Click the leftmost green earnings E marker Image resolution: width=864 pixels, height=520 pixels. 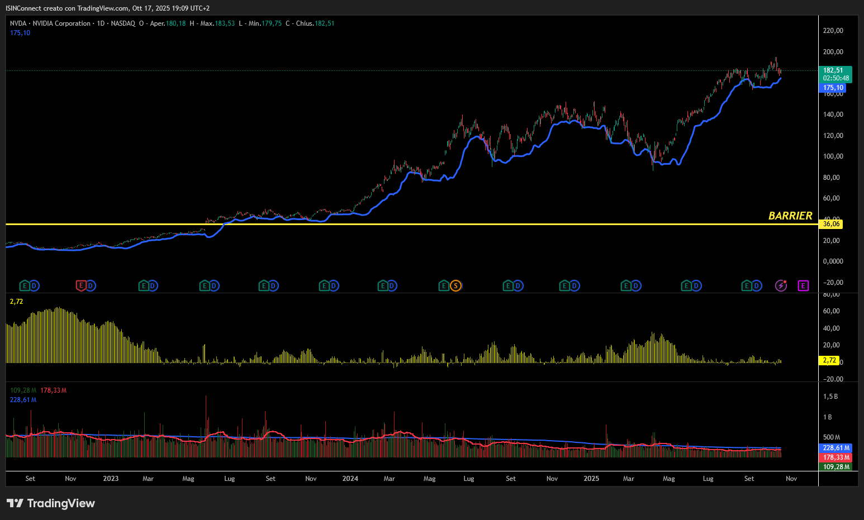[24, 286]
